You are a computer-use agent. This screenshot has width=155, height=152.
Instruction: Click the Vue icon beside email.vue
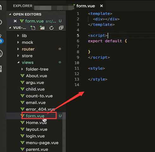point(22,102)
